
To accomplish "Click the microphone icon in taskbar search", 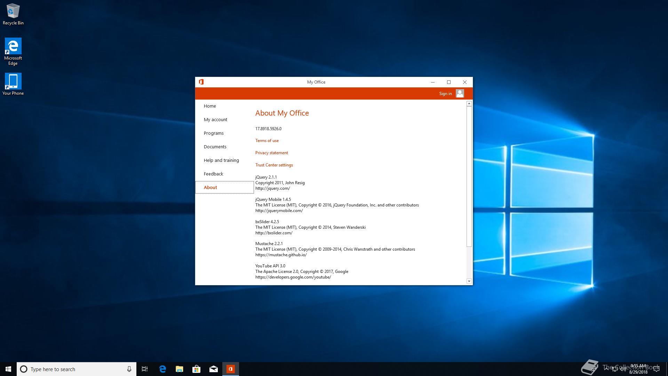I will (129, 369).
